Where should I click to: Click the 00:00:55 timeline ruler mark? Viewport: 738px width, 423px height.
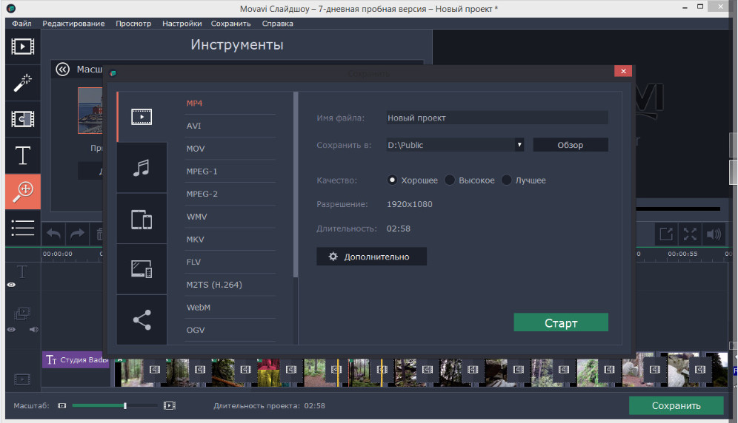click(x=682, y=254)
